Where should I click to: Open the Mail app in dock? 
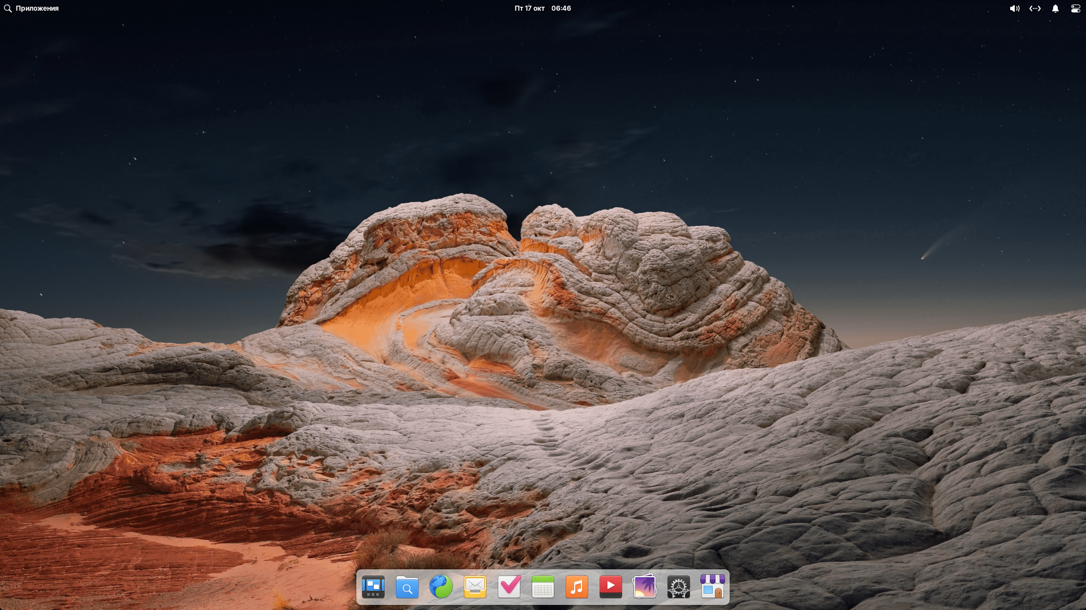pyautogui.click(x=475, y=587)
